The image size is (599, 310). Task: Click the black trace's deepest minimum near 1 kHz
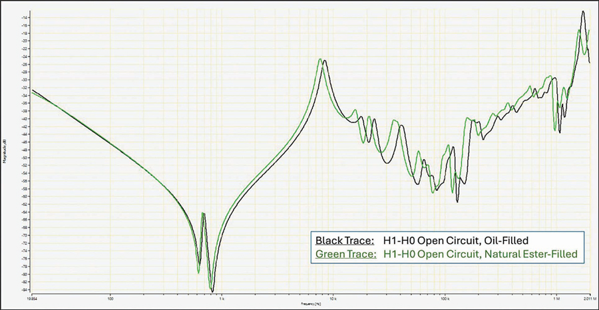(212, 290)
